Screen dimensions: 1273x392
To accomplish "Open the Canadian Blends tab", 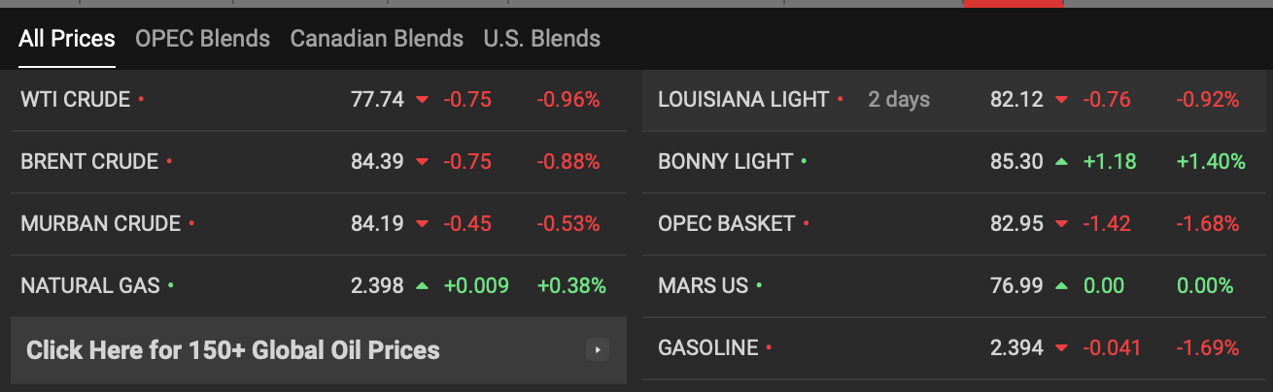I will point(376,39).
